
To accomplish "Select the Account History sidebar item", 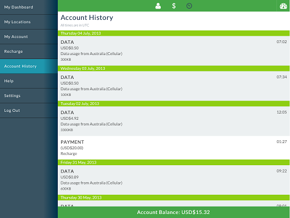I will tap(29, 66).
